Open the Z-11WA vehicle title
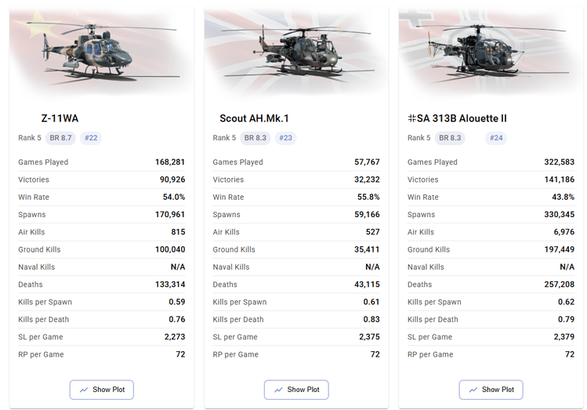Viewport: 587px width, 410px height. [x=60, y=118]
